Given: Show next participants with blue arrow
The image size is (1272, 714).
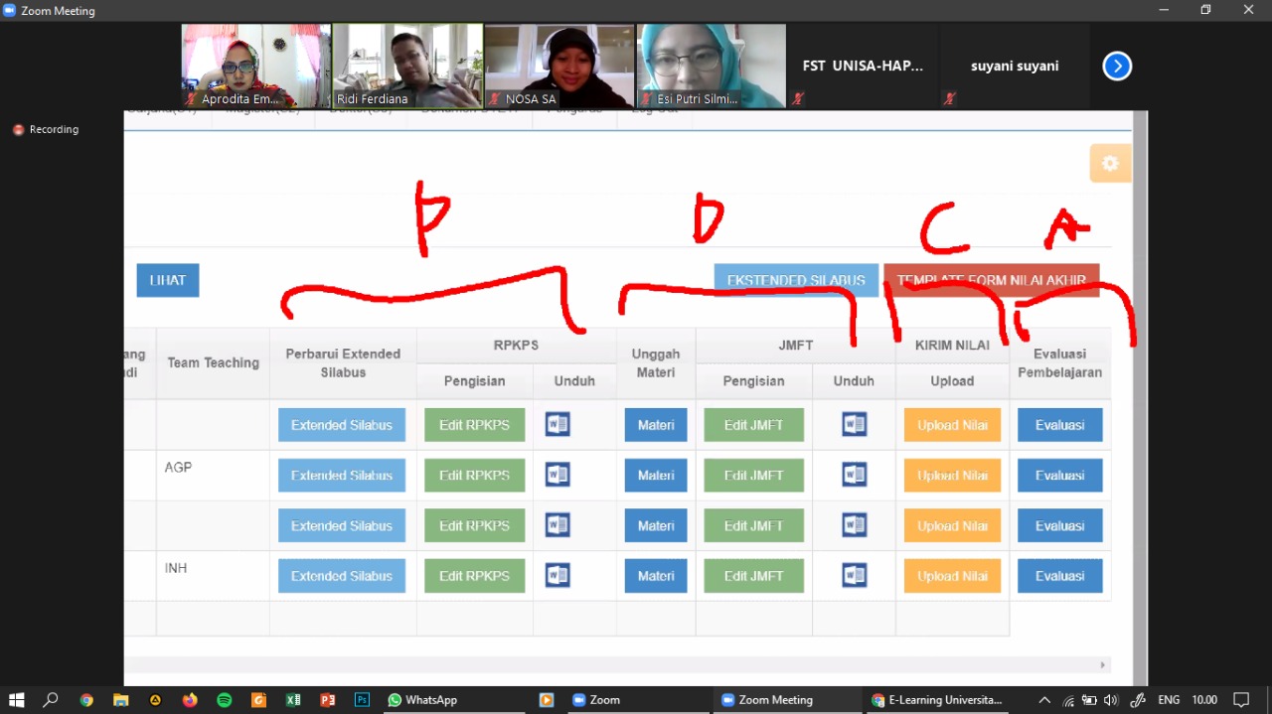Looking at the screenshot, I should (x=1117, y=67).
